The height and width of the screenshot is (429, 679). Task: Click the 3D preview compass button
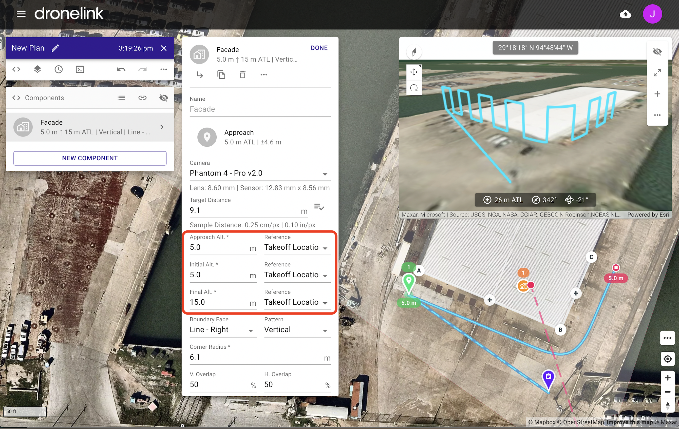pos(414,52)
